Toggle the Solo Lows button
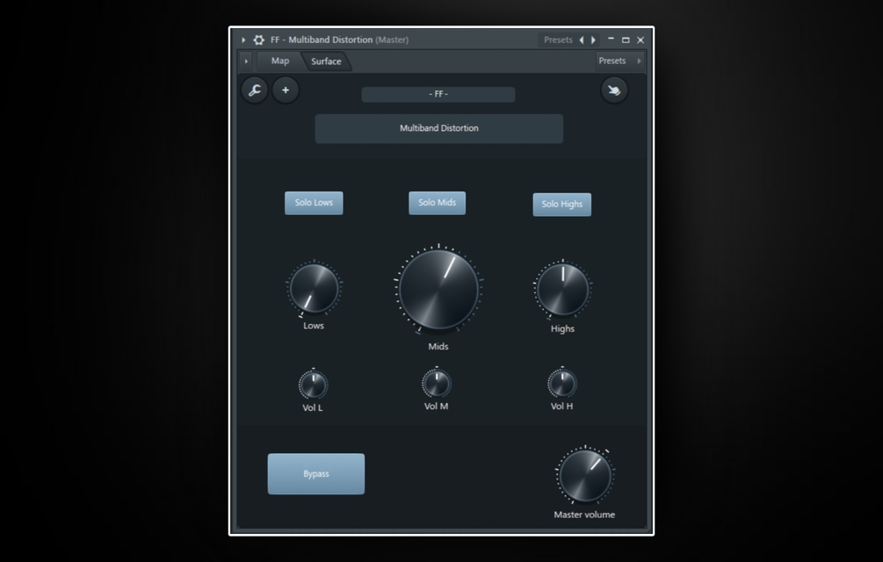The width and height of the screenshot is (883, 562). [x=314, y=203]
